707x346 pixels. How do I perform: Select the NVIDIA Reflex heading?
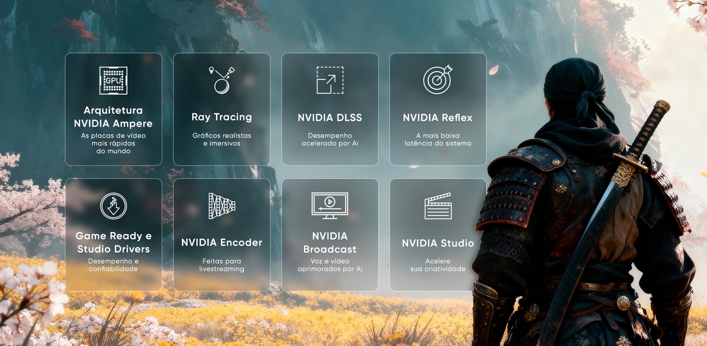tap(437, 118)
